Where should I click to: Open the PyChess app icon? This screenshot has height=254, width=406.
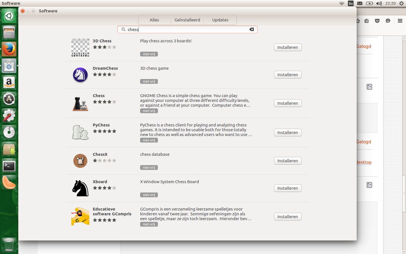[x=80, y=132]
